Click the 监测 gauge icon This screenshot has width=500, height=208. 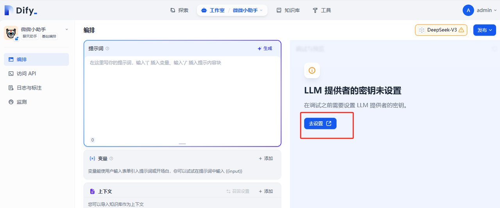coord(11,102)
